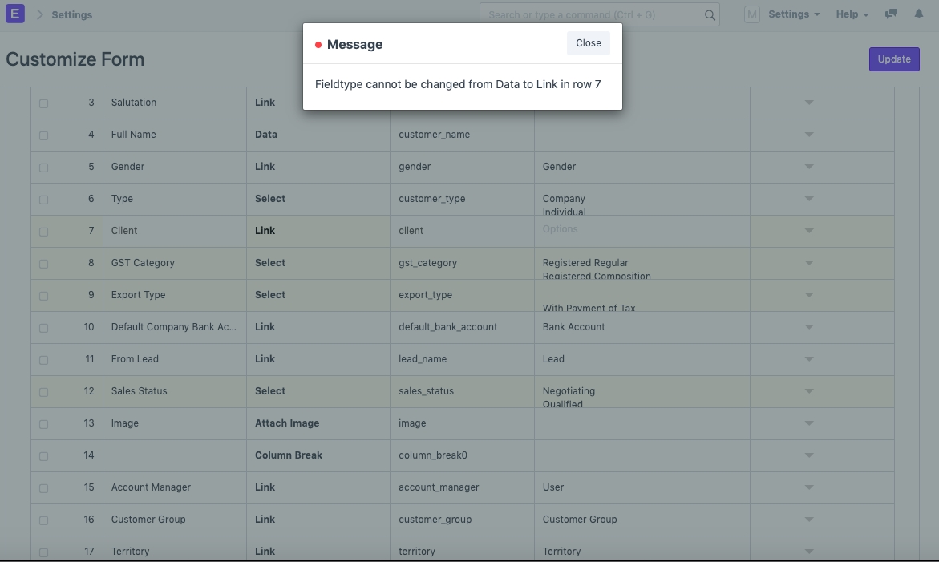
Task: Click the user avatar M icon
Action: (751, 14)
